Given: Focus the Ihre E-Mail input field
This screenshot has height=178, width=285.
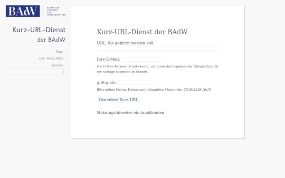Looking at the screenshot, I should click(141, 59).
